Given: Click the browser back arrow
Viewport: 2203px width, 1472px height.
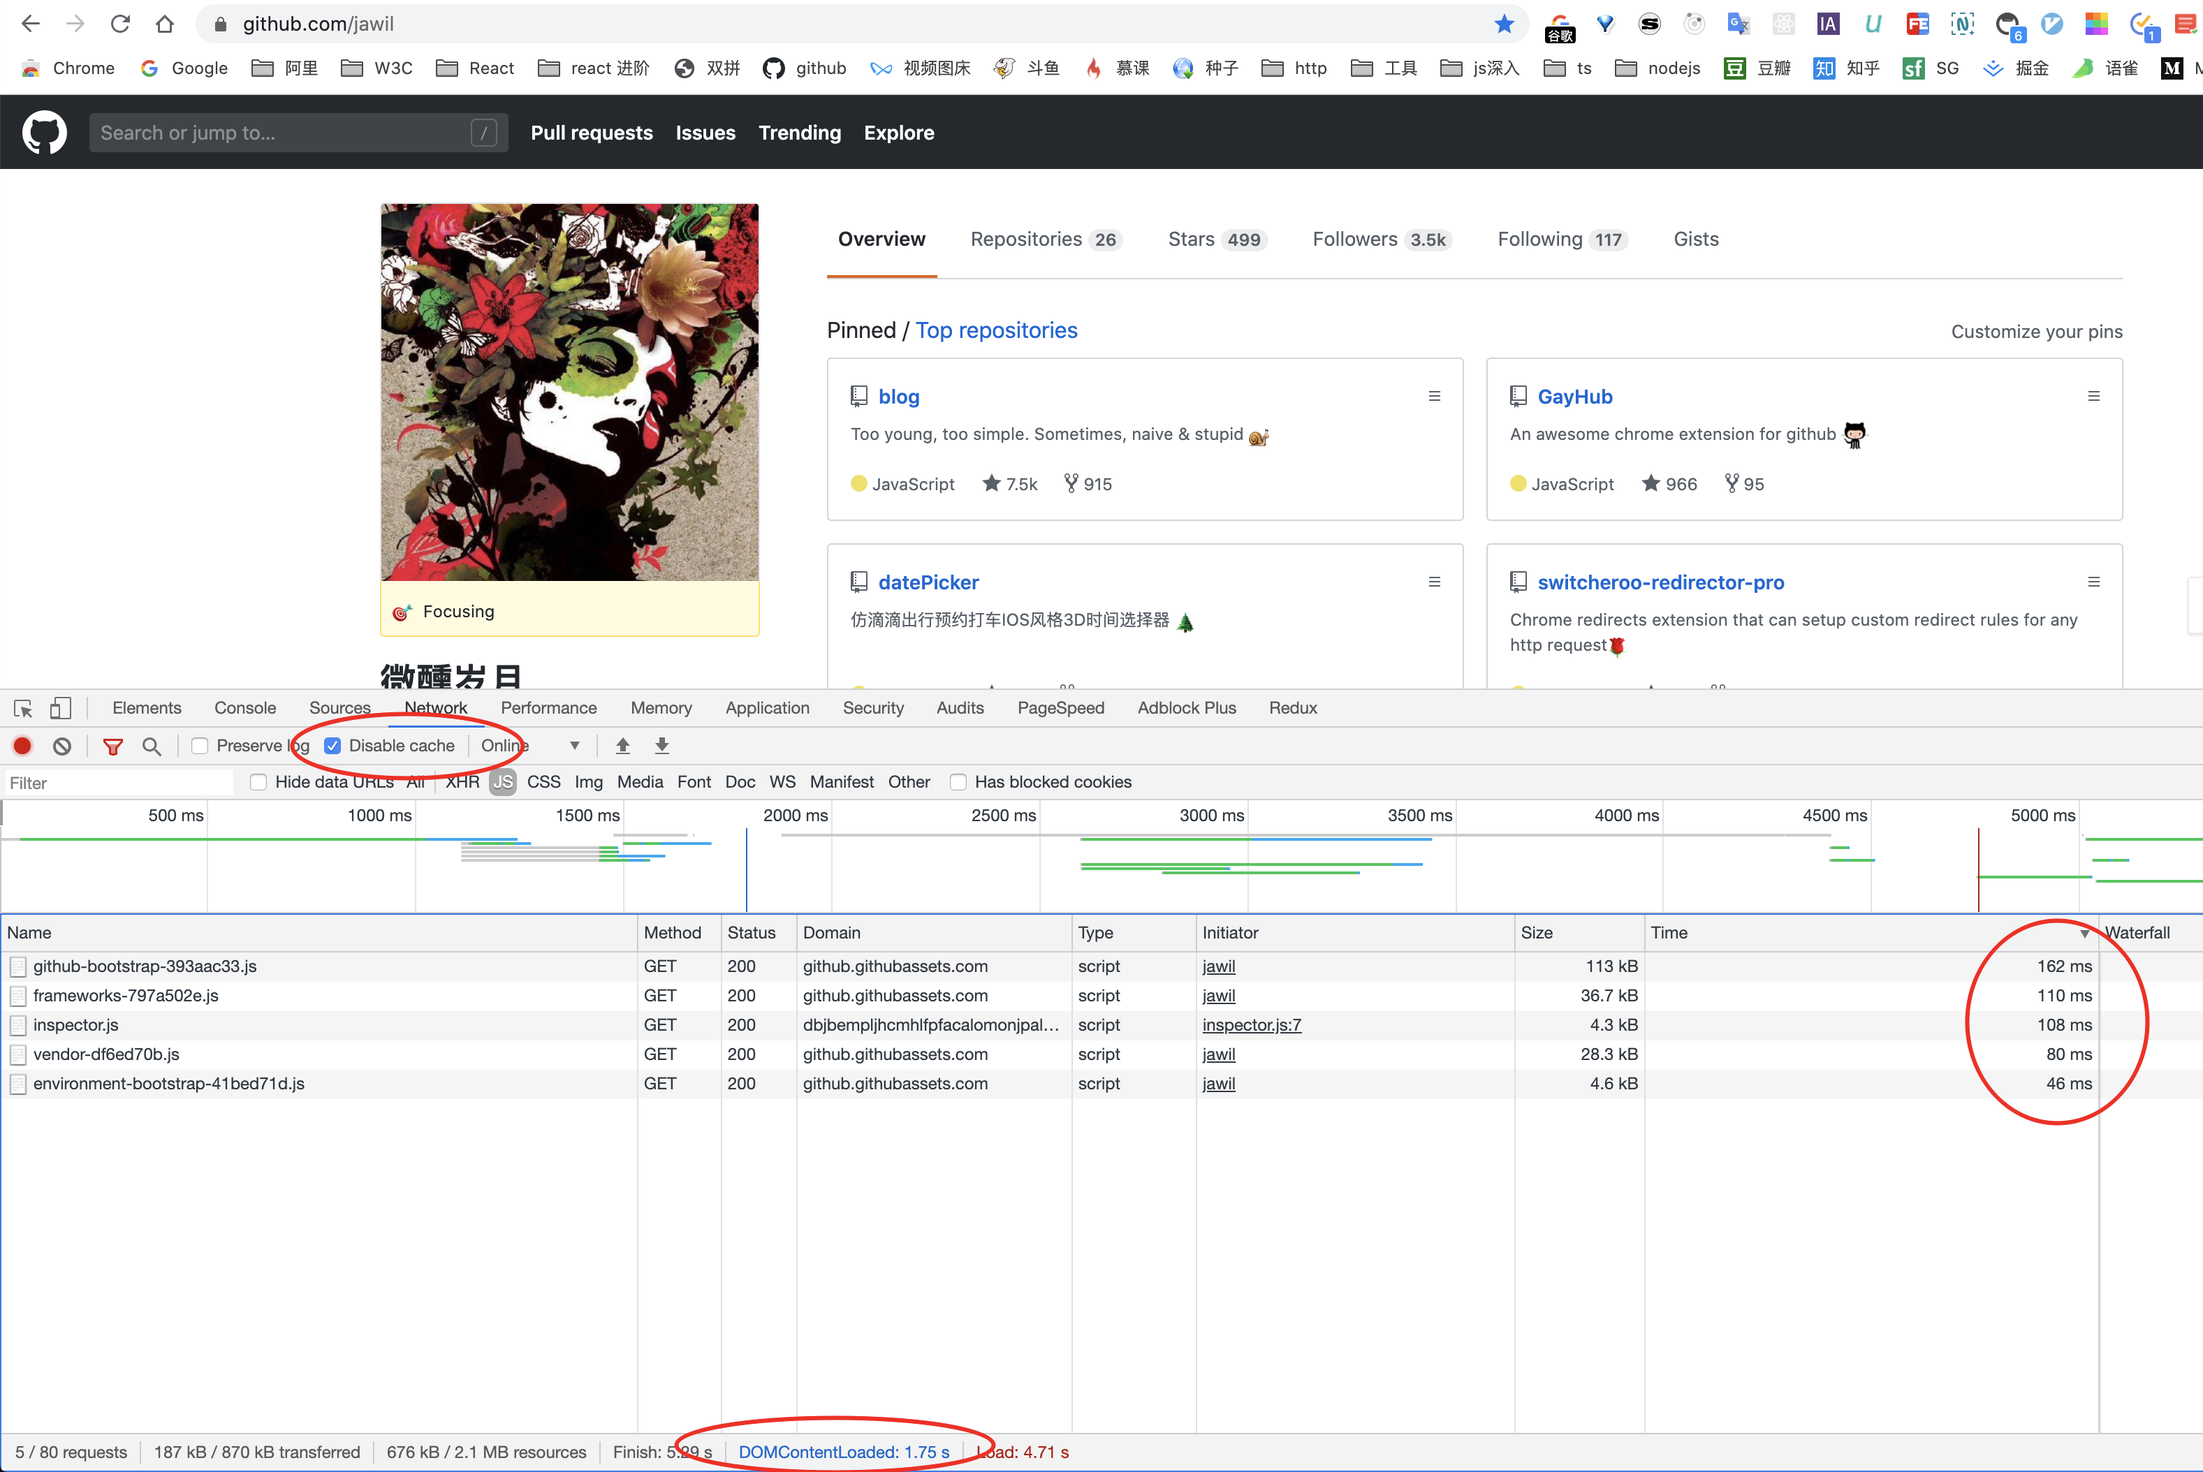Looking at the screenshot, I should [31, 24].
